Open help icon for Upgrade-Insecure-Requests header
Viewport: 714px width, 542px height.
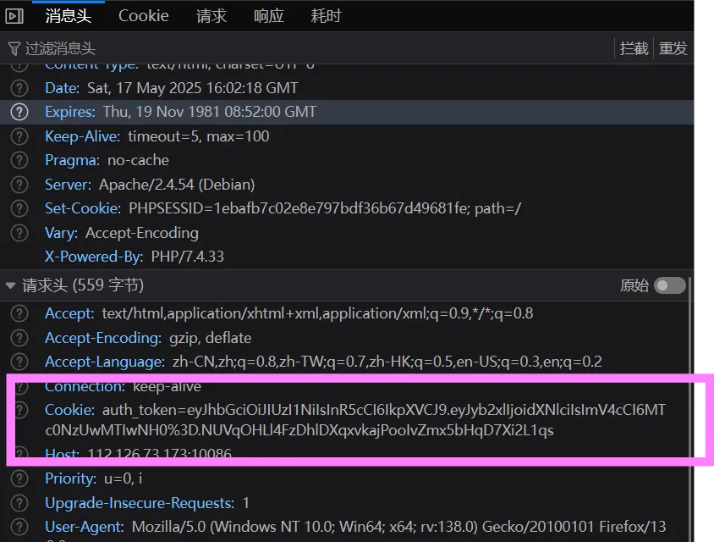pyautogui.click(x=19, y=503)
